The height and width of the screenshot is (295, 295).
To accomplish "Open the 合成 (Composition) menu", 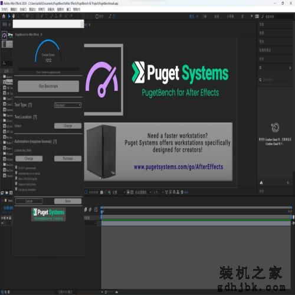I will point(23,9).
